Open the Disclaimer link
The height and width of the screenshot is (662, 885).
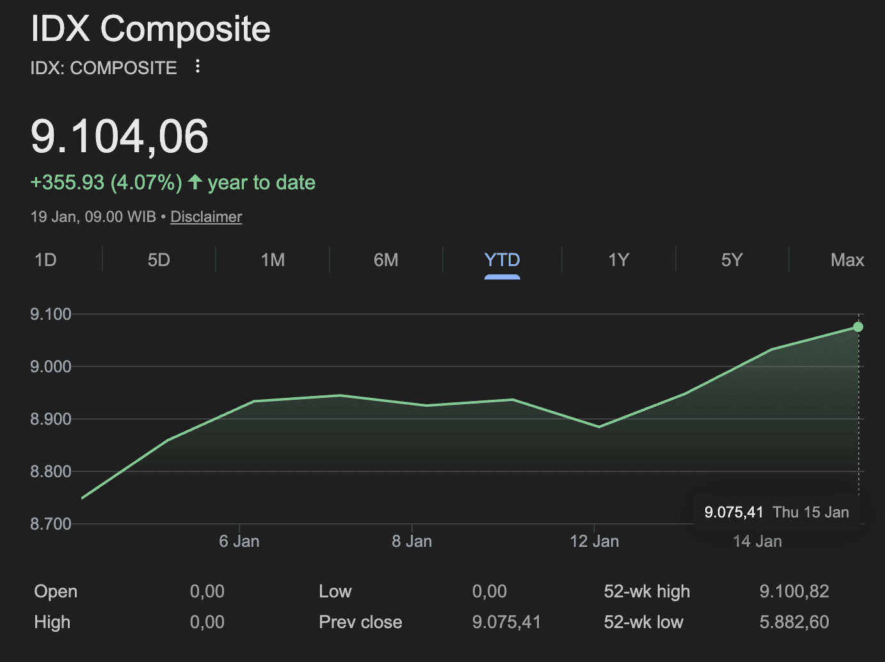coord(206,217)
